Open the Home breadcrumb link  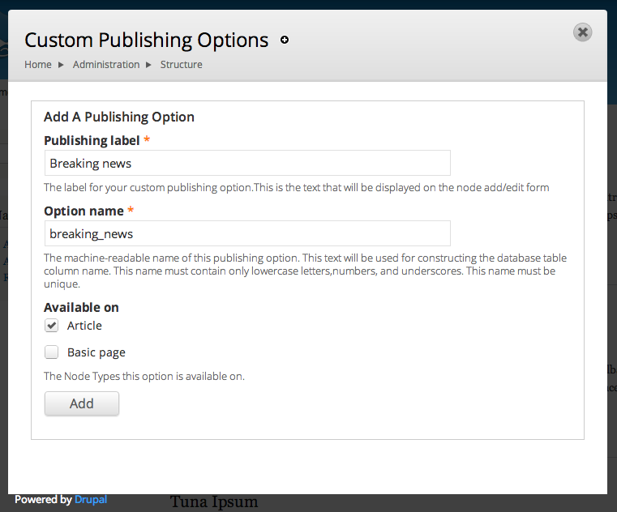pyautogui.click(x=38, y=65)
